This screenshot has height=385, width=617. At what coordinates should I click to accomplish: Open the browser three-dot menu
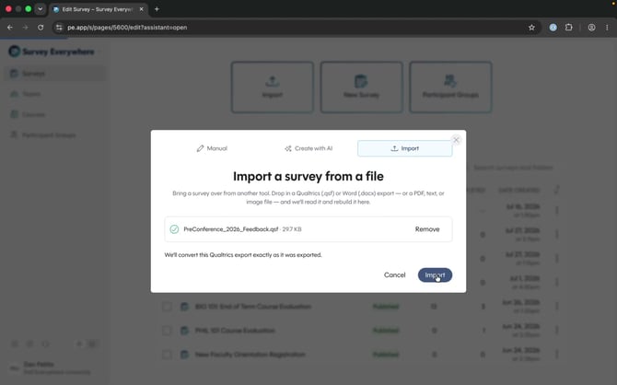[607, 27]
